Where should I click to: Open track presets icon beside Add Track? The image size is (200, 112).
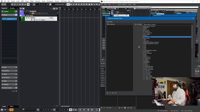pyautogui.click(x=23, y=8)
